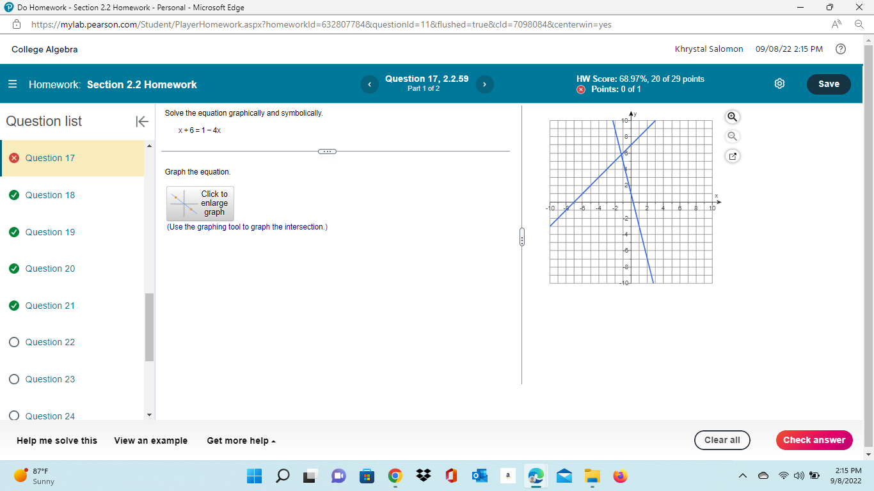Select Question 22 status circle
Screen dimensions: 874x491
pyautogui.click(x=13, y=342)
